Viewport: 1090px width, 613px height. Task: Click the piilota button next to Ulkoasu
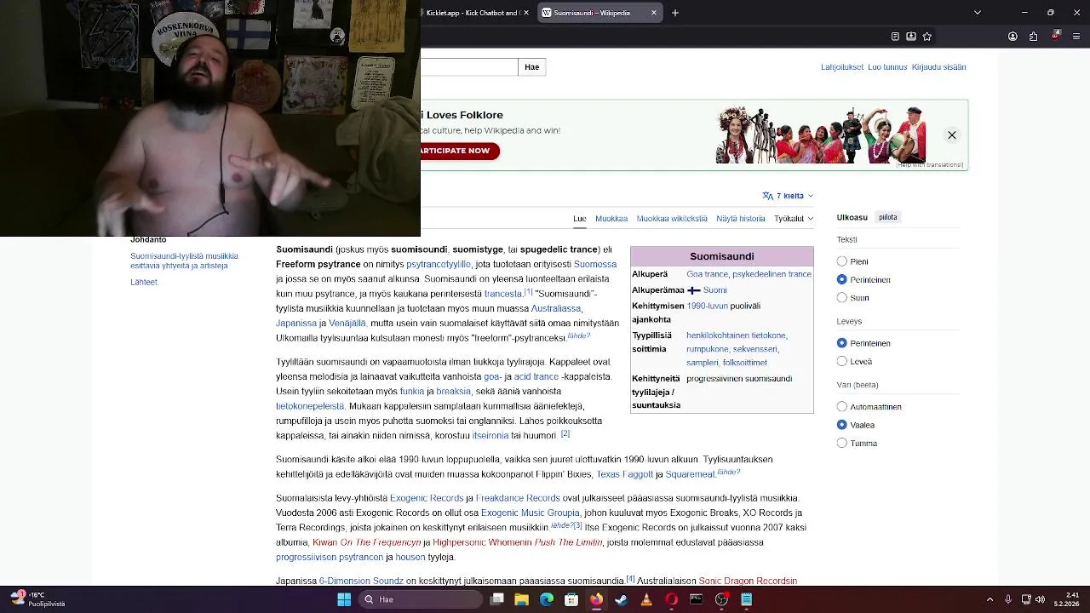coord(888,217)
